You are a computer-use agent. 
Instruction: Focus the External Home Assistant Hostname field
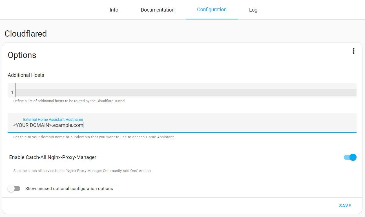[182, 123]
